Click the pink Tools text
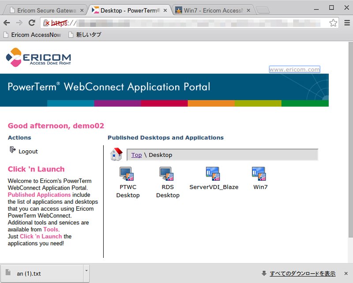Viewport: 353px width, 283px height. 51,229
